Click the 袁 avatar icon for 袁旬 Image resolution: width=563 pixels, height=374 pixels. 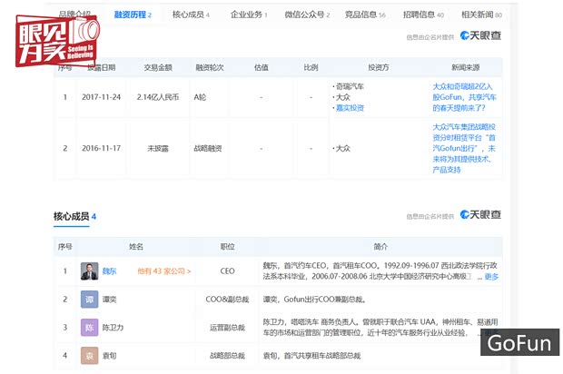pos(89,356)
